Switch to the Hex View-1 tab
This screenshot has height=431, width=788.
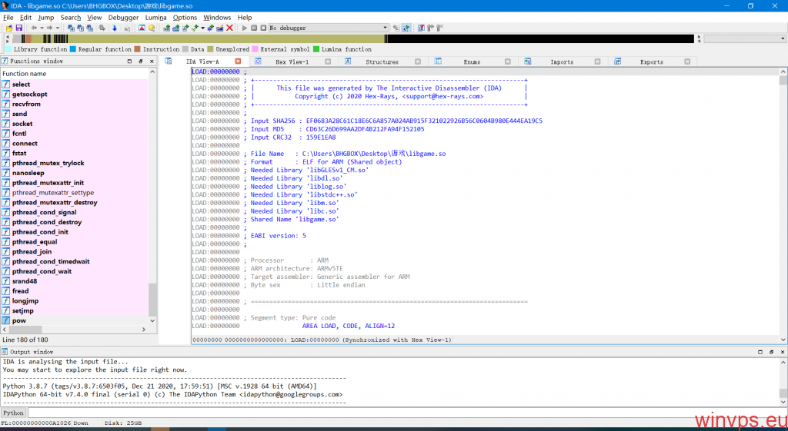[x=292, y=61]
